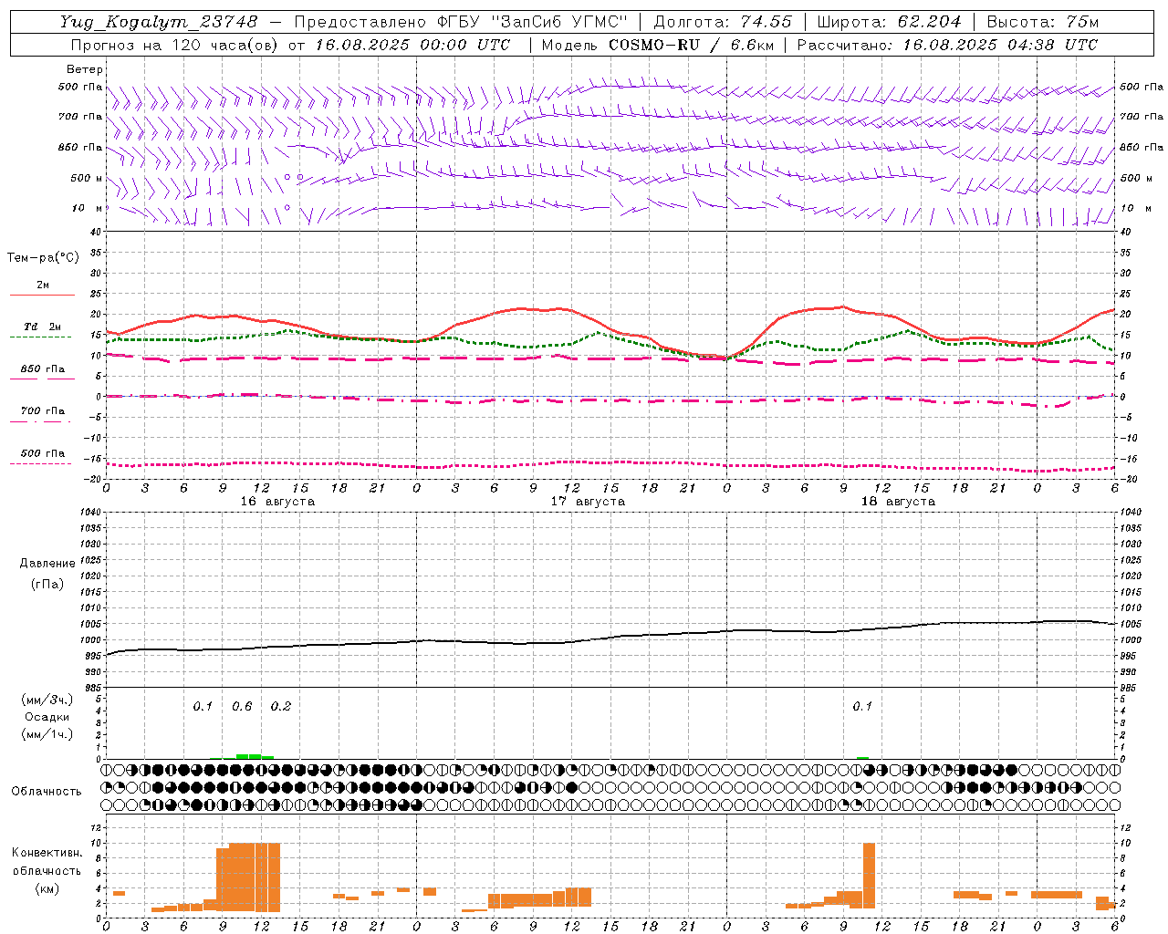
Task: Click the black pressure curve line
Action: click(x=610, y=638)
